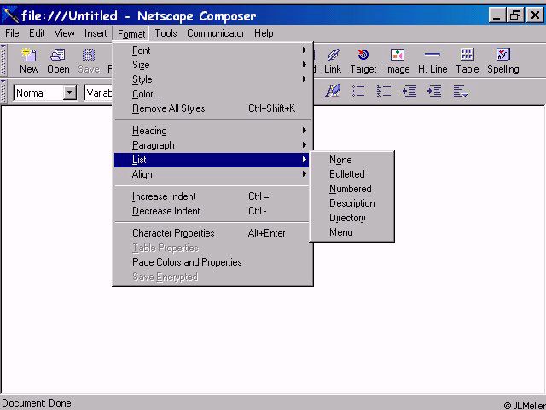Click the numbered list toolbar icon

point(384,91)
